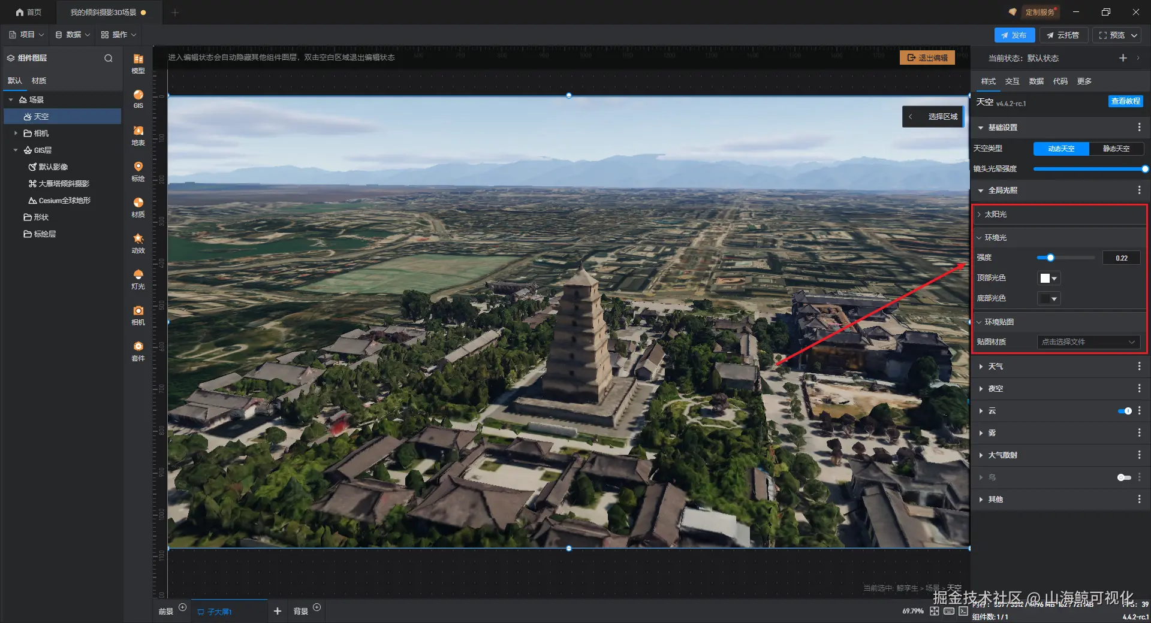Switch to the 更多 tab
This screenshot has width=1151, height=623.
tap(1084, 81)
